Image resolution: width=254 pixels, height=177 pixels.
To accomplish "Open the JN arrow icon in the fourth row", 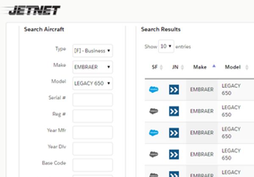I will click(174, 155).
